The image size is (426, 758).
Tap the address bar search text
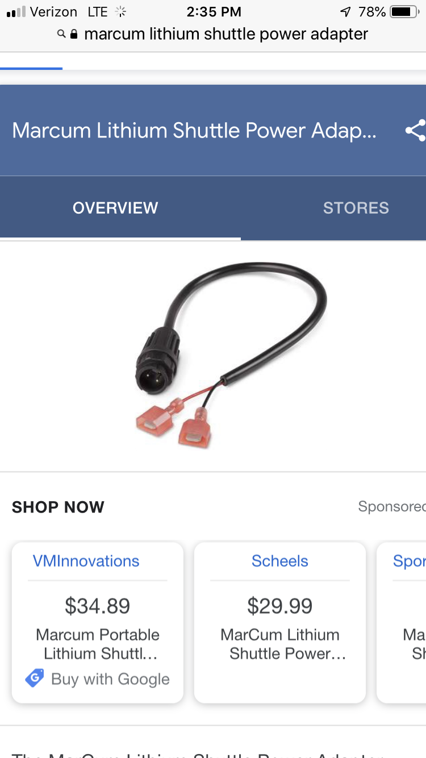coord(226,34)
